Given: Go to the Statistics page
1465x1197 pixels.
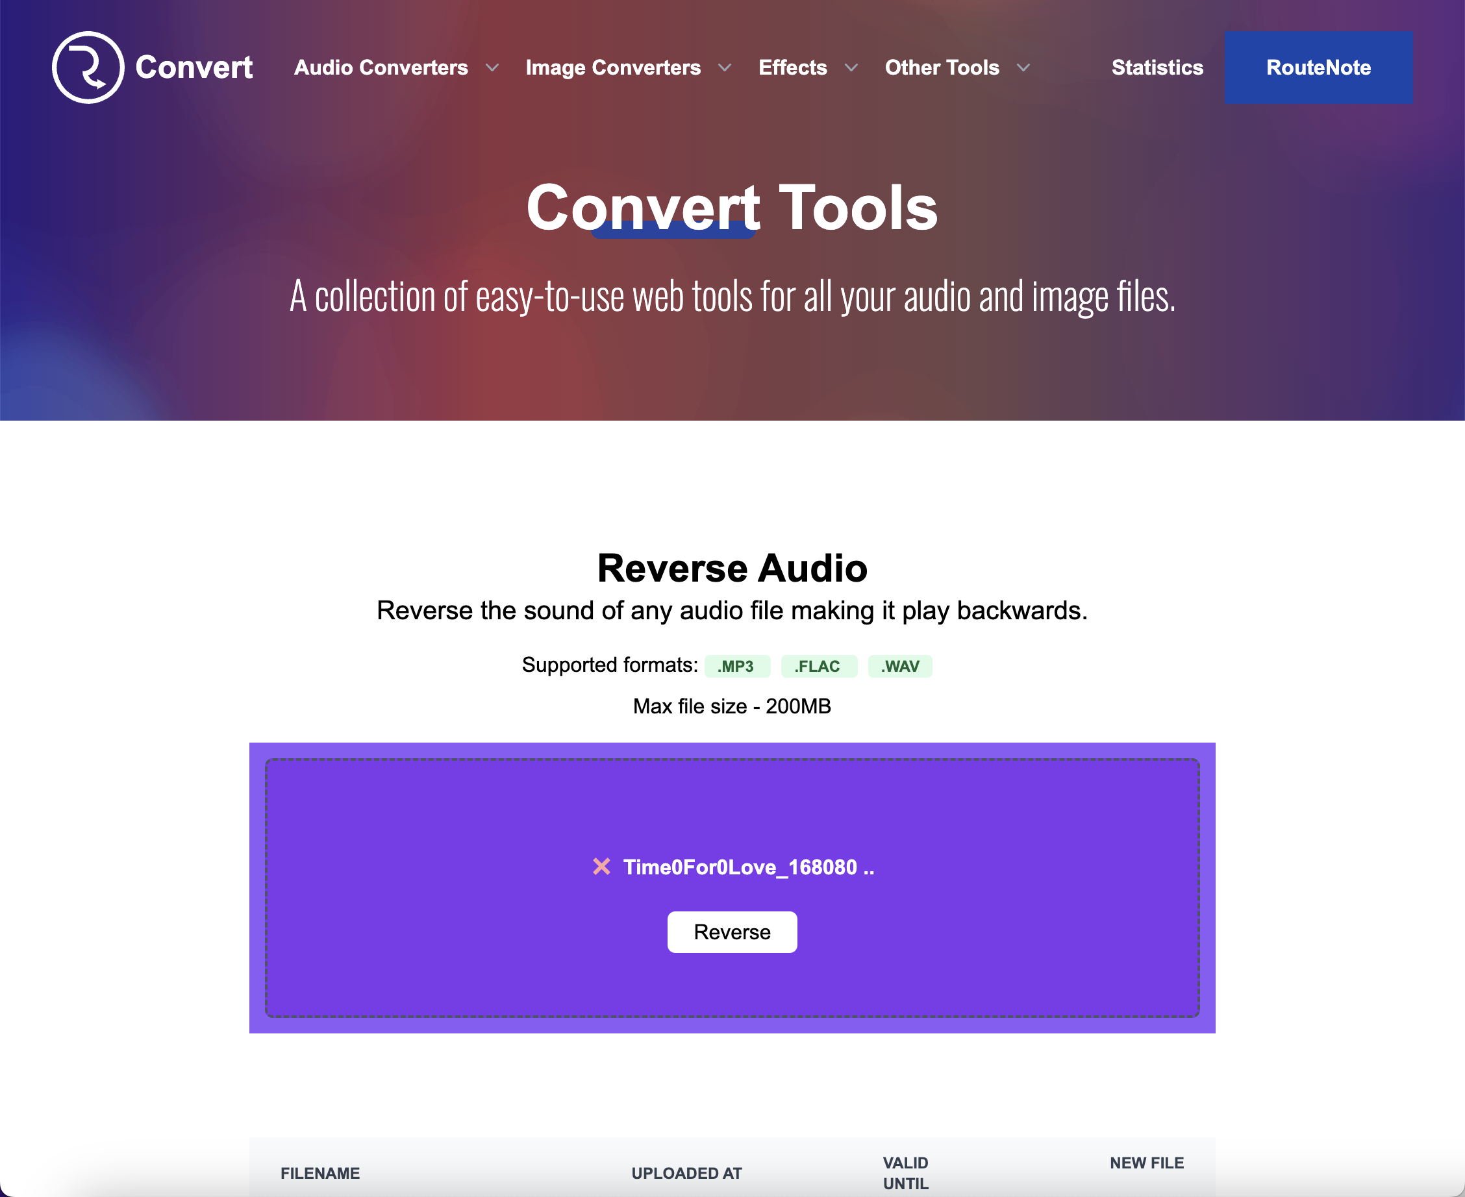Looking at the screenshot, I should (x=1157, y=68).
